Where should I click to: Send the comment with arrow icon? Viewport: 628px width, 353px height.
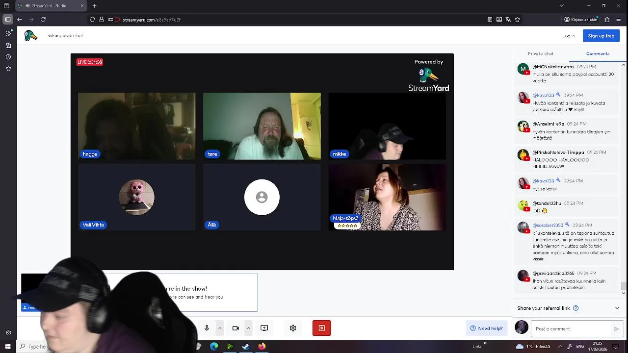617,329
